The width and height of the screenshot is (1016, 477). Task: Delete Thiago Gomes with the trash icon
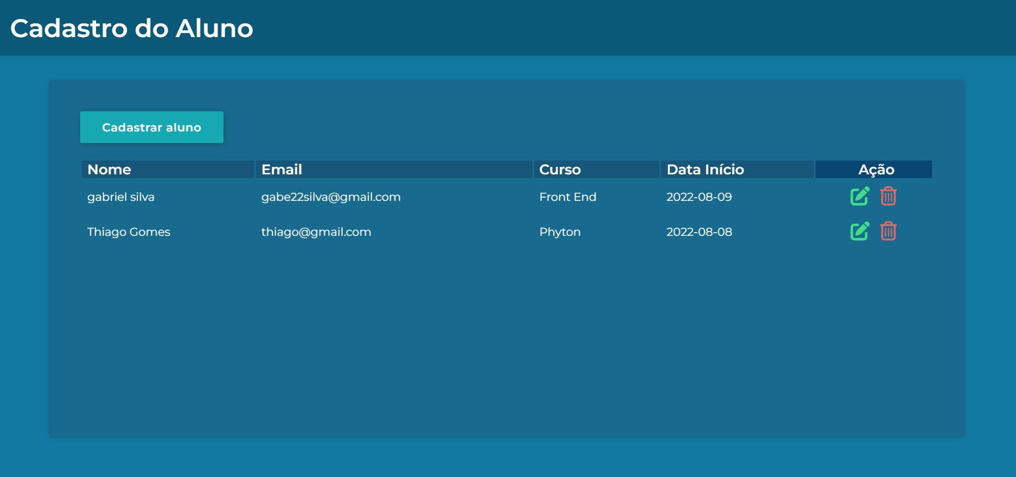click(888, 231)
